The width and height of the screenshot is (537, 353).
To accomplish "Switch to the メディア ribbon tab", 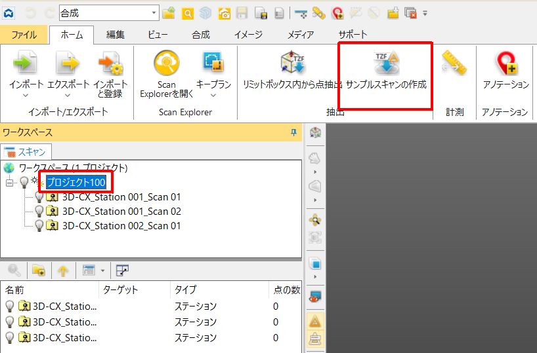I will (x=301, y=35).
